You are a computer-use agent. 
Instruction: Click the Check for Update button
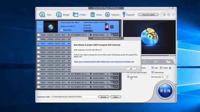[148, 15]
